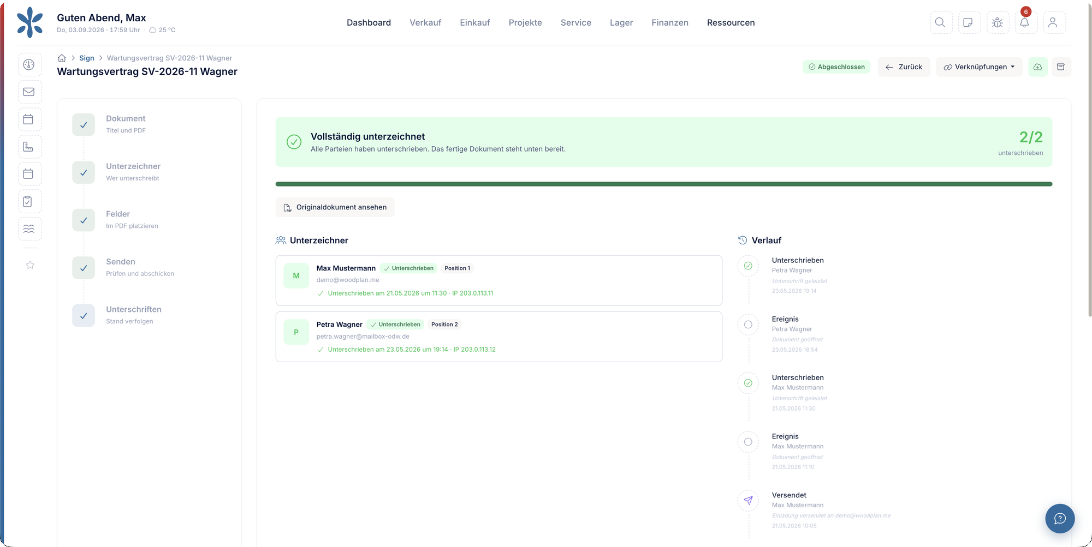
Task: Open the Ressourcen menu
Action: tap(731, 22)
